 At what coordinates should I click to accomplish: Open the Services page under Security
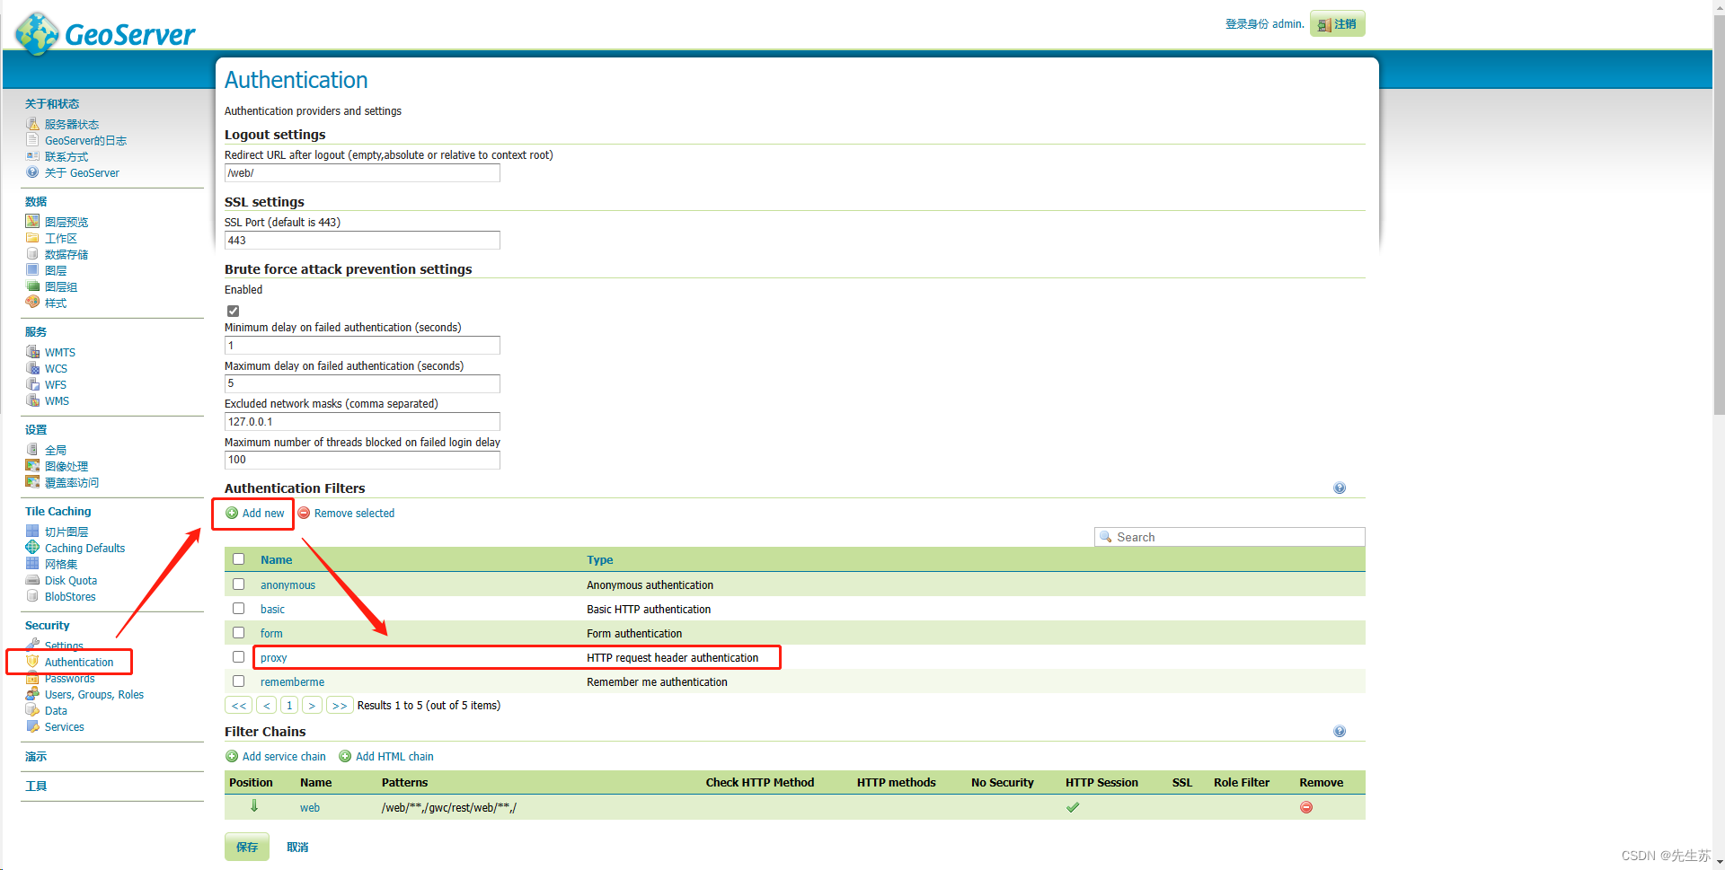point(64,726)
